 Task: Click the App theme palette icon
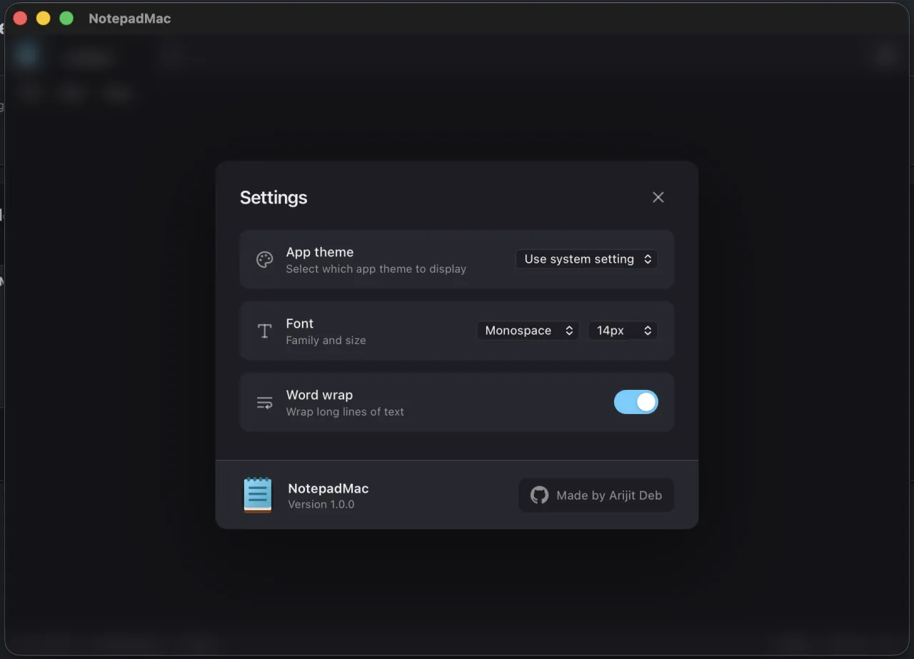click(264, 260)
